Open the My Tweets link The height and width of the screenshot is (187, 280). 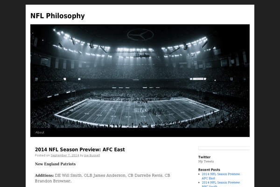(x=206, y=161)
